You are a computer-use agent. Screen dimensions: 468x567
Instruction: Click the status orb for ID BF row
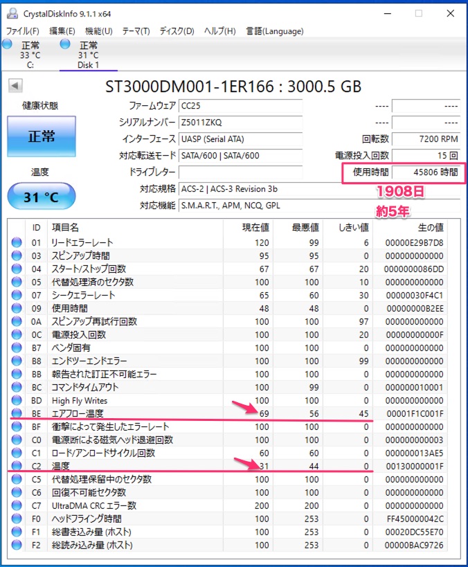pos(17,426)
